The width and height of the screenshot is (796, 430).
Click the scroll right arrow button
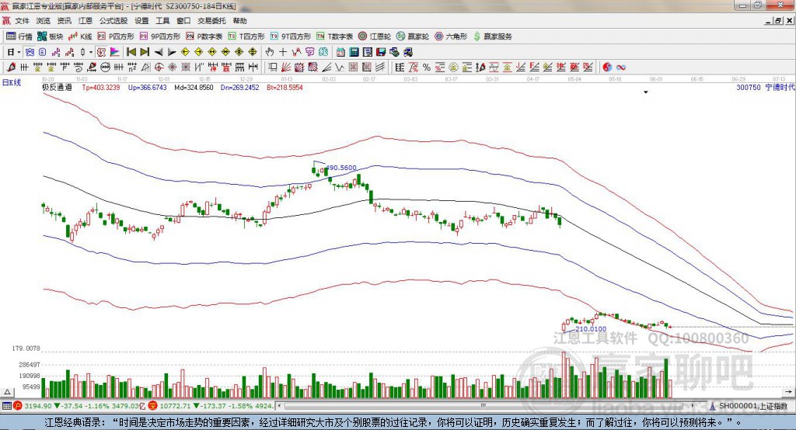[693, 406]
